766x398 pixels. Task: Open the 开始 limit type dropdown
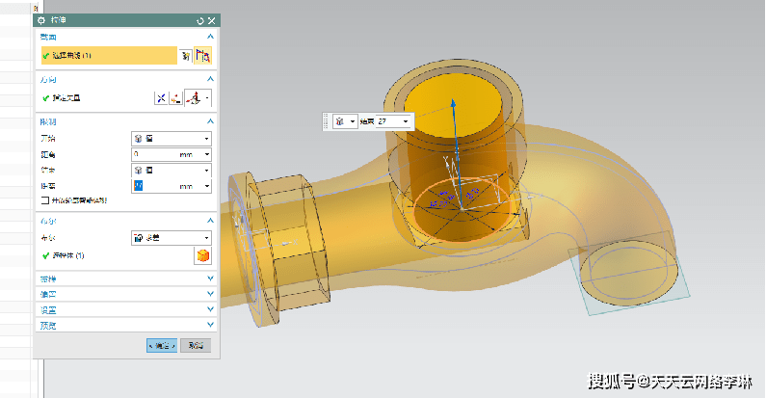[x=172, y=139]
